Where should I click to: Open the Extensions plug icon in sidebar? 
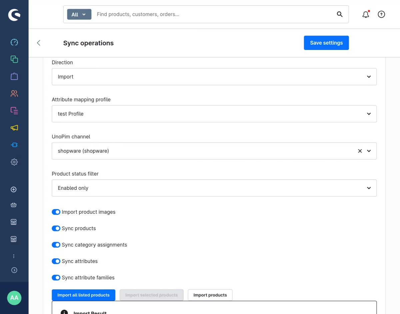pyautogui.click(x=14, y=145)
